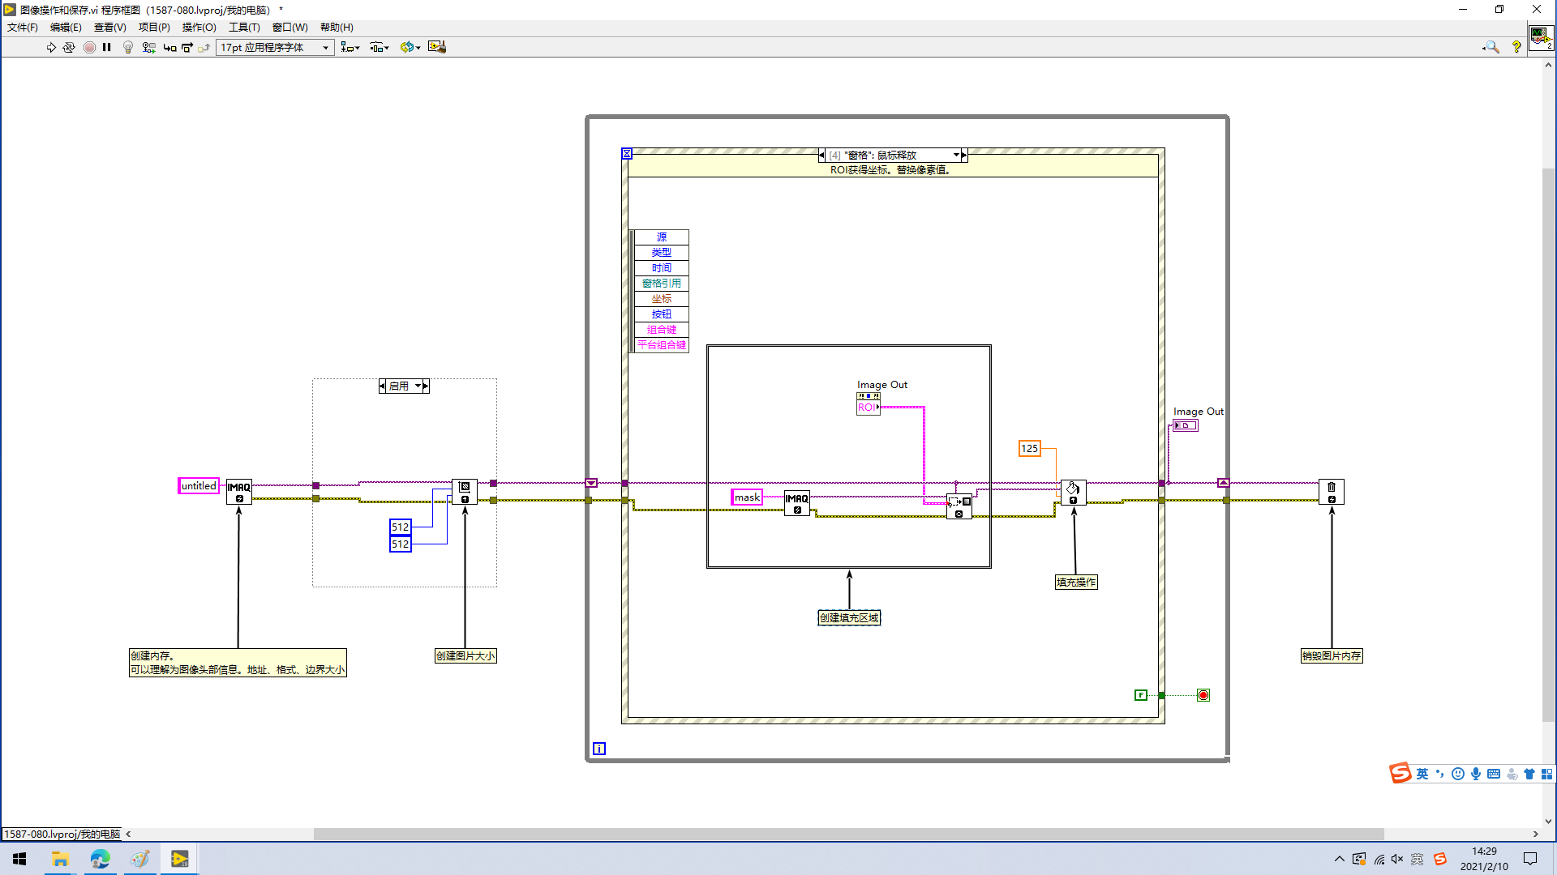Click the Retain Wire Values icon
1557x875 pixels.
tap(148, 47)
